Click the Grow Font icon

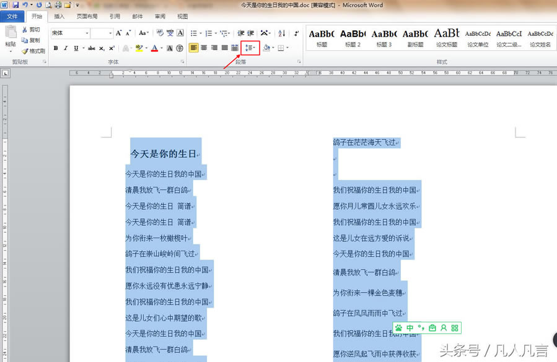pyautogui.click(x=118, y=33)
